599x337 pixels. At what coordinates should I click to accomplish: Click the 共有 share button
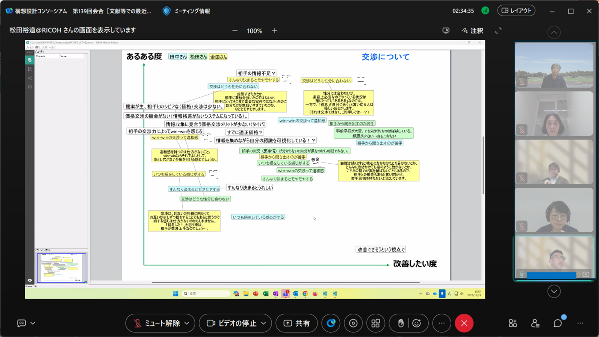pos(296,323)
